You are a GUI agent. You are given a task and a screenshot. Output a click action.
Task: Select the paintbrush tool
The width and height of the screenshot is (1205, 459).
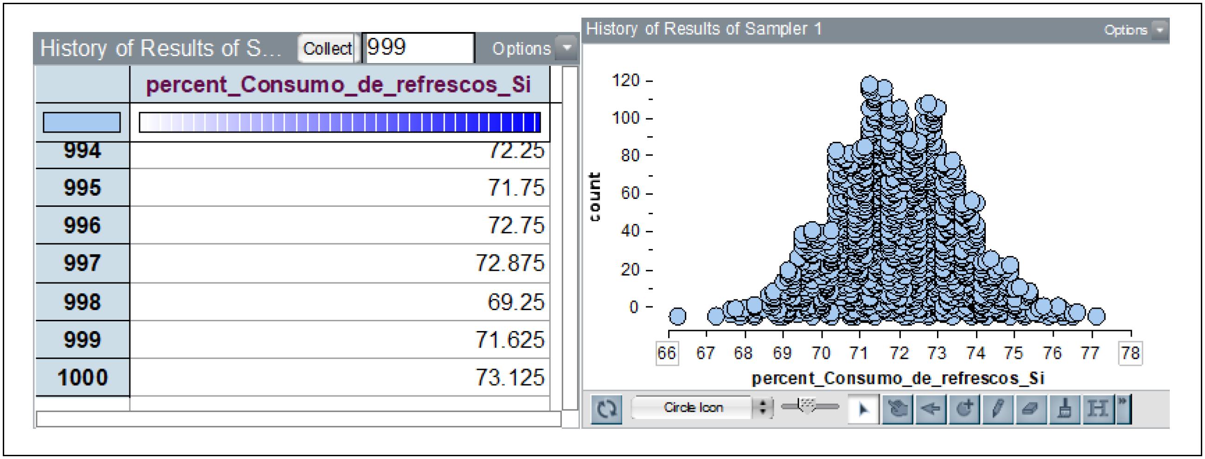click(x=1065, y=409)
